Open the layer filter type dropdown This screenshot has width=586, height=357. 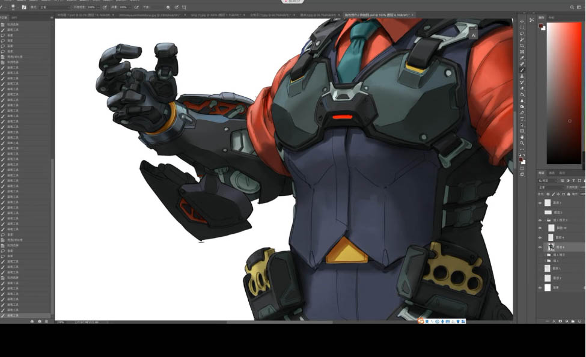coord(548,180)
